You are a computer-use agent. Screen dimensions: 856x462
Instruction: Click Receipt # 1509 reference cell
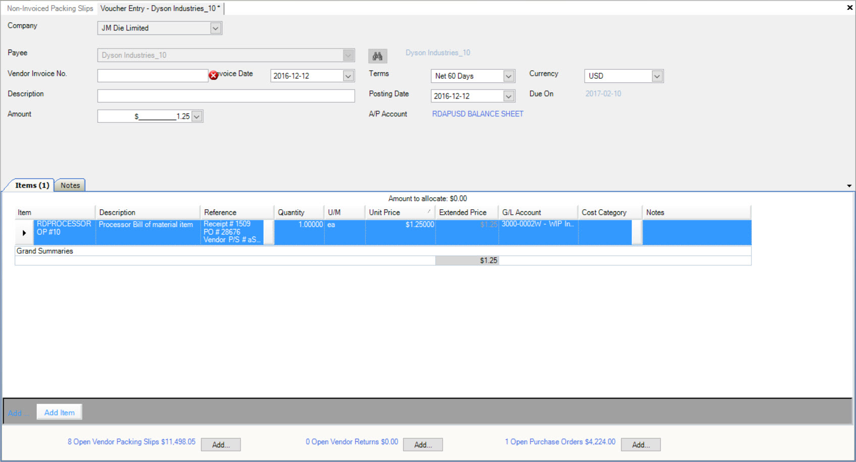point(233,233)
